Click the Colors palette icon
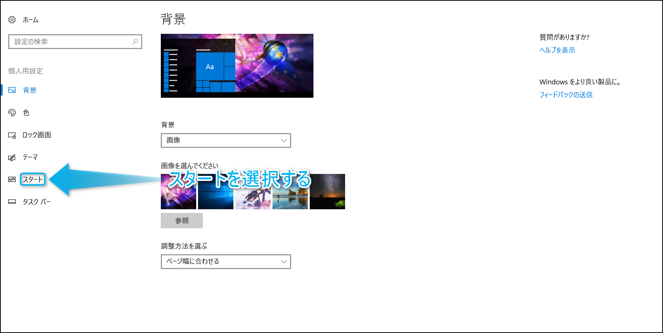This screenshot has width=663, height=333. (x=12, y=113)
